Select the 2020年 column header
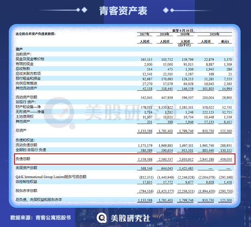The image size is (251, 227). pos(215,34)
